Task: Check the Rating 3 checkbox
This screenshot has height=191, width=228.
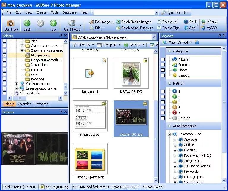Action: pyautogui.click(x=163, y=102)
